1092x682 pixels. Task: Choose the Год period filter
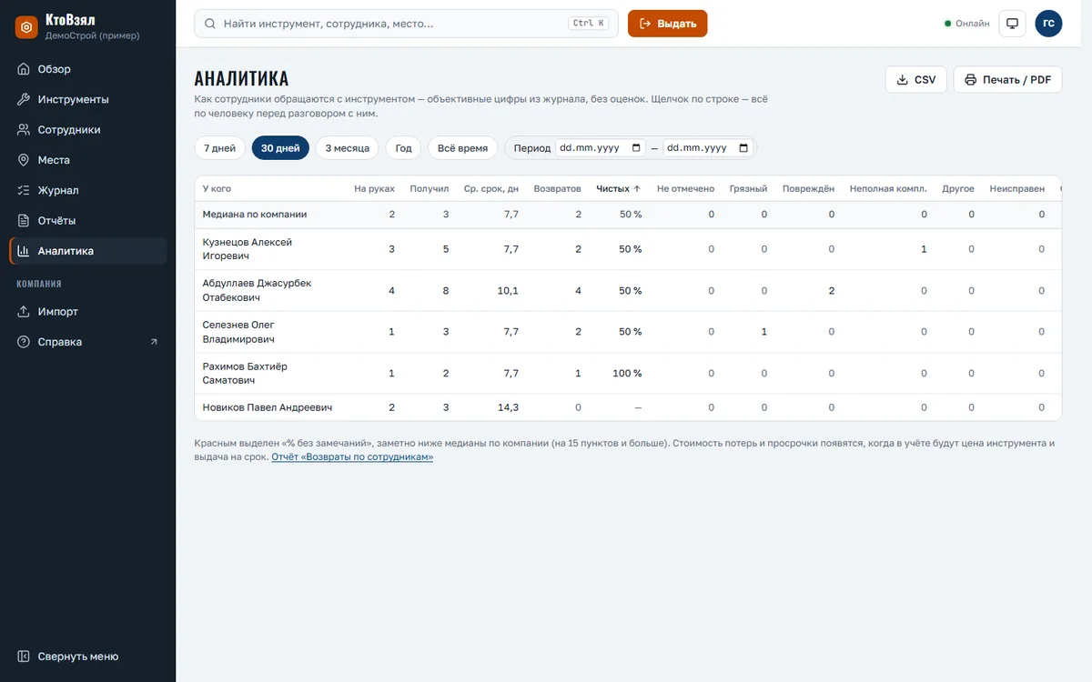coord(403,148)
